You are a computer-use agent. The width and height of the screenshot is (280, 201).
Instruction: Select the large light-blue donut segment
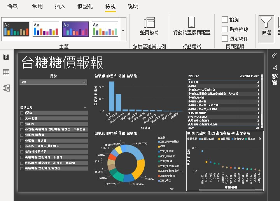[136, 151]
